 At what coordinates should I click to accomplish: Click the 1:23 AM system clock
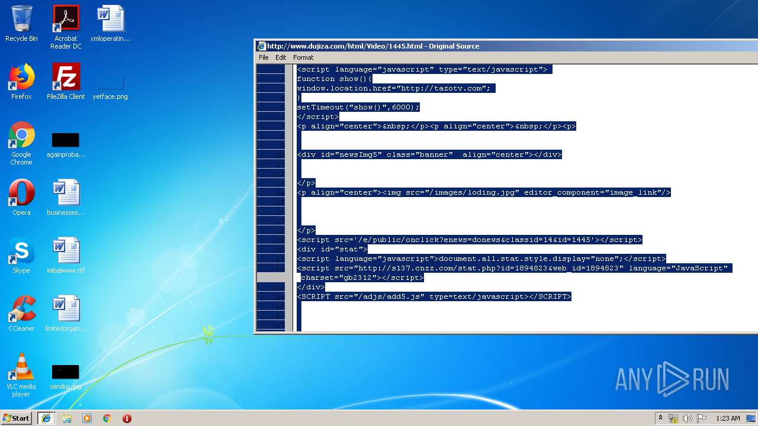coord(728,418)
